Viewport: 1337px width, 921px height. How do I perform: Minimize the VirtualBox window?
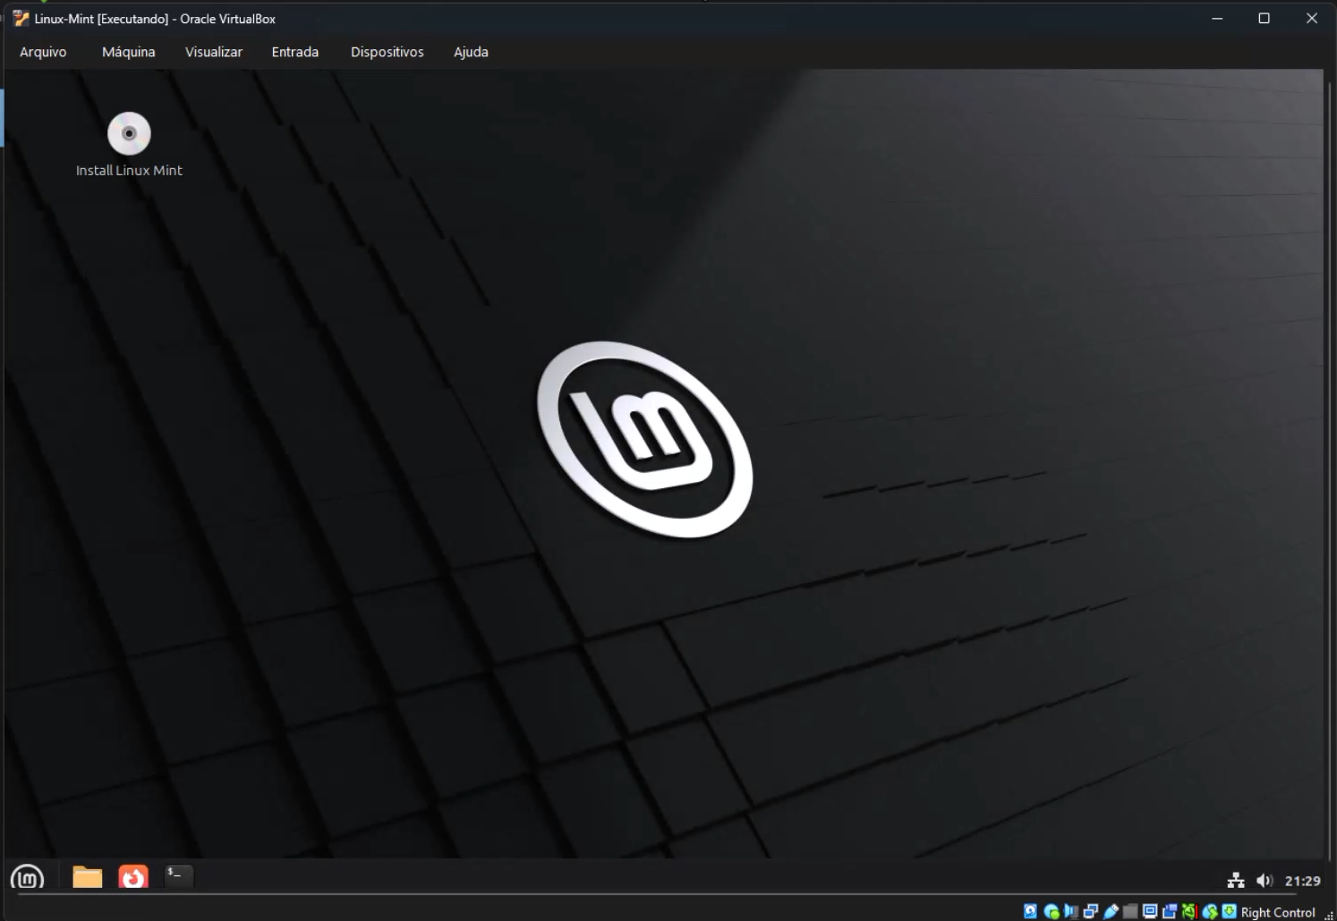point(1217,19)
